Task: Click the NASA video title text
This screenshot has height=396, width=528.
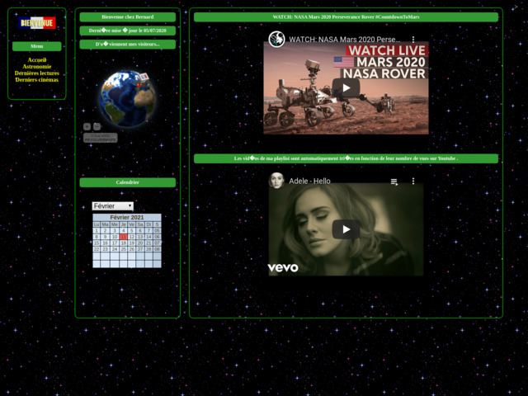Action: pos(345,40)
